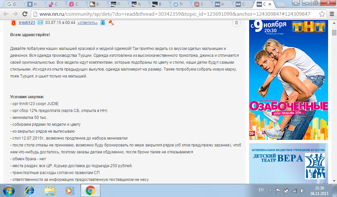Switch to the red H-icon tab
The width and height of the screenshot is (337, 197).
click(x=202, y=4)
